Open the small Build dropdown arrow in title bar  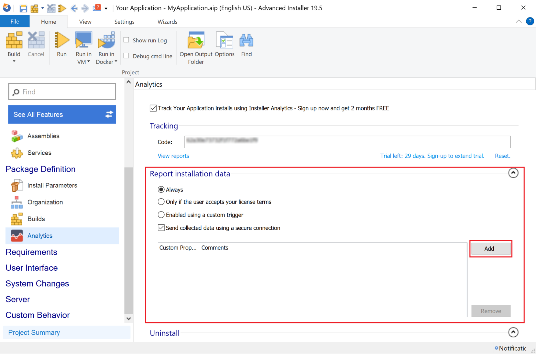coord(42,8)
